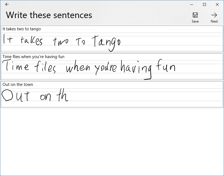Maximize the app window
Image resolution: width=224 pixels, height=176 pixels.
(x=204, y=4)
